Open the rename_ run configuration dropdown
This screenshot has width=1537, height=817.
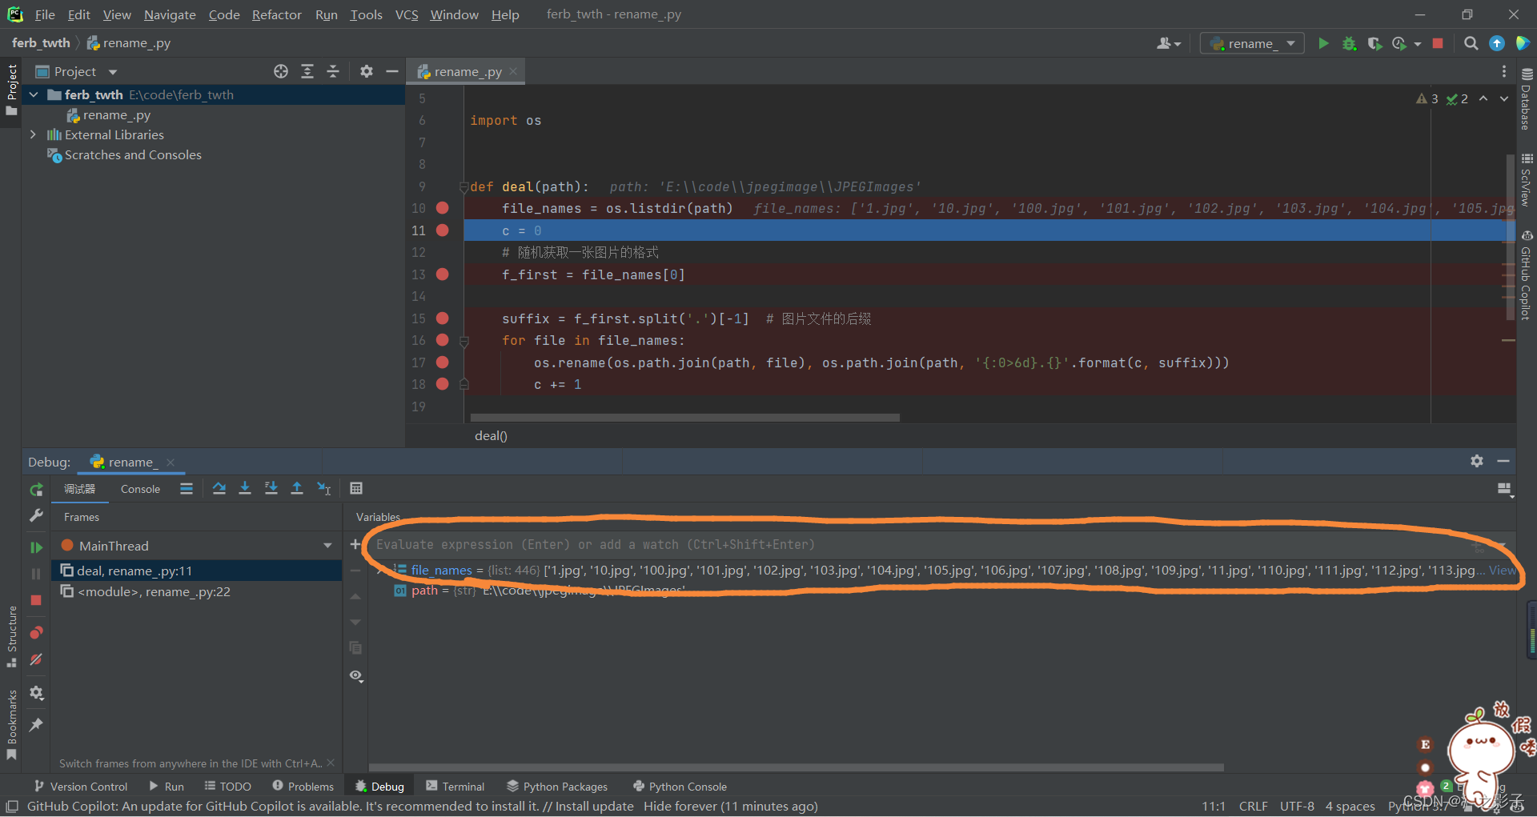[x=1289, y=43]
